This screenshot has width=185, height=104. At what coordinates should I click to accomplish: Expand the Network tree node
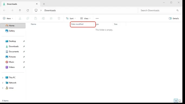point(3,83)
